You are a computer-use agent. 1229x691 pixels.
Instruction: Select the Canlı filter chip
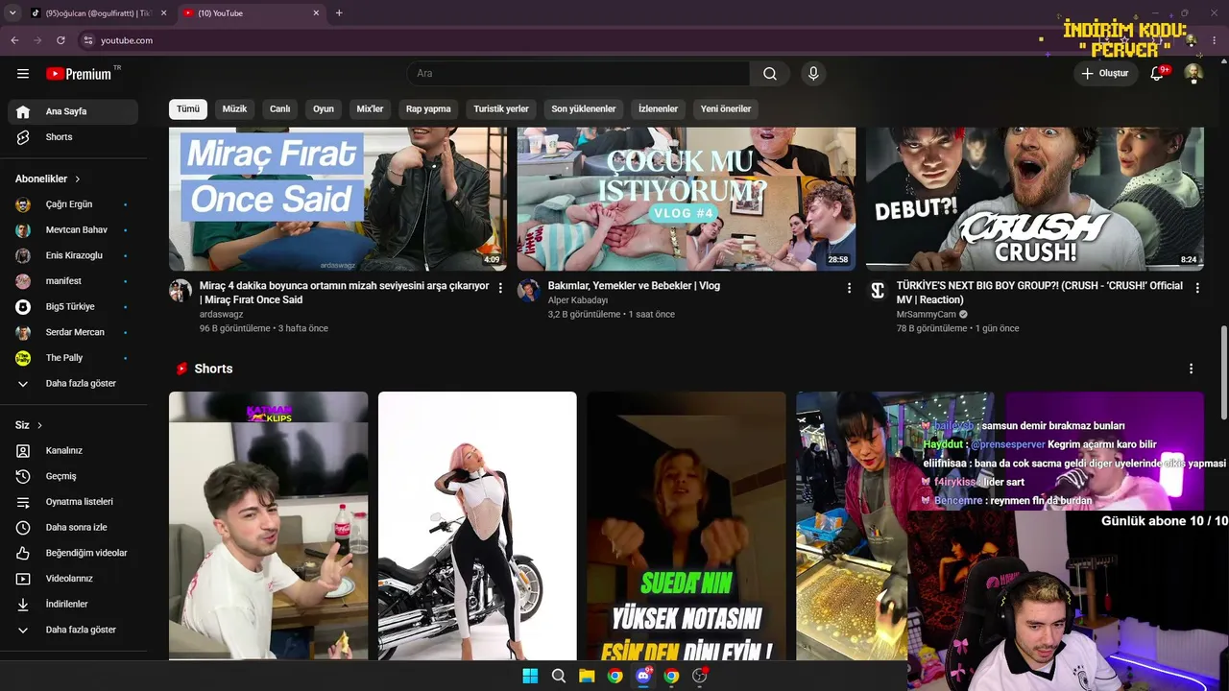[279, 108]
